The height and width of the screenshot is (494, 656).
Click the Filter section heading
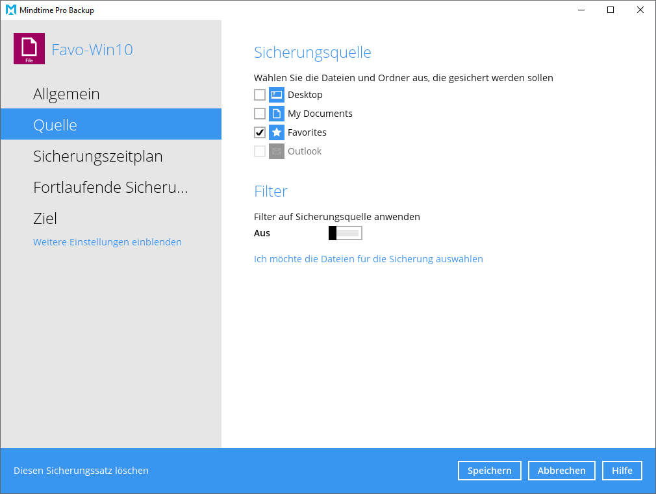tap(271, 191)
